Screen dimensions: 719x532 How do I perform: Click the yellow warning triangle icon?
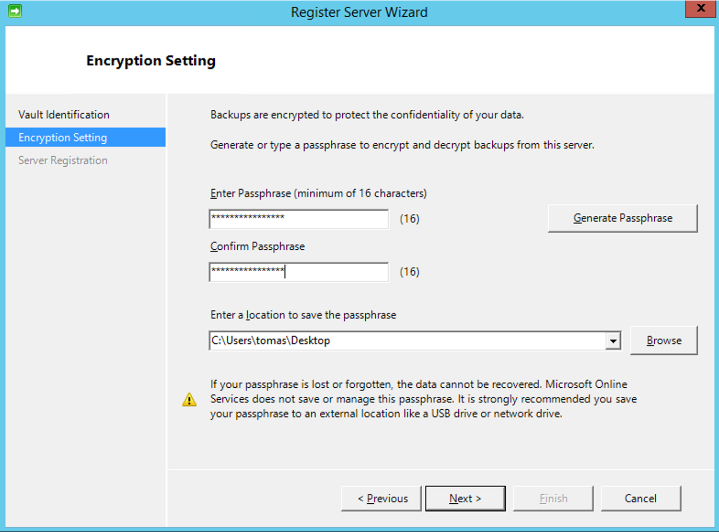(189, 400)
